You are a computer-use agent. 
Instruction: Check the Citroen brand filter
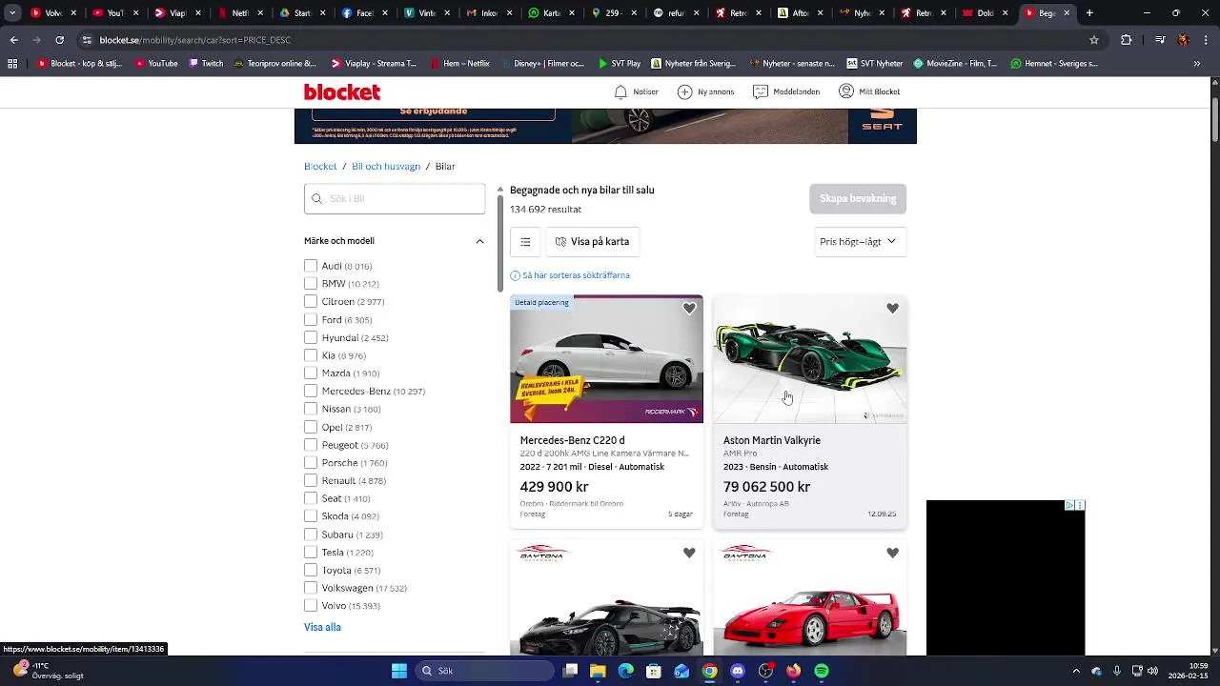[311, 301]
